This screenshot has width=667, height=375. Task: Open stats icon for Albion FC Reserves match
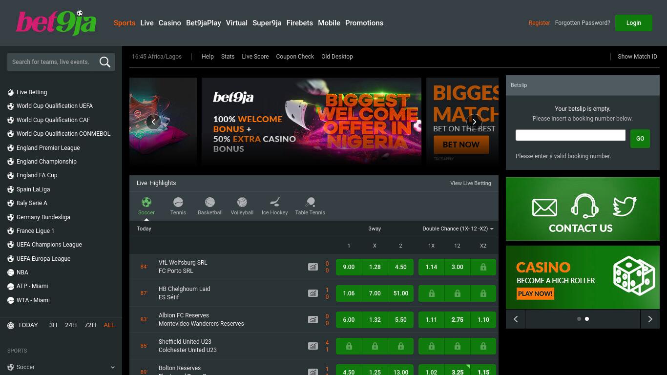pos(313,320)
